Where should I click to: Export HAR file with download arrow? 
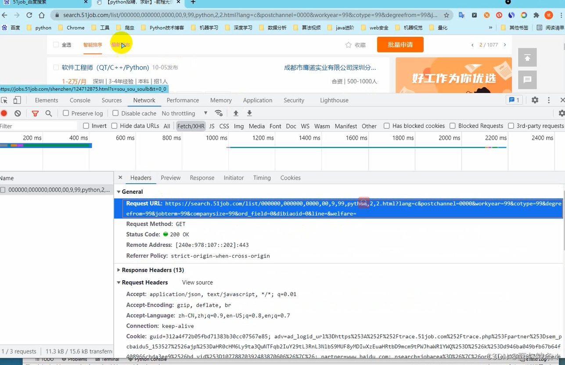tap(249, 113)
